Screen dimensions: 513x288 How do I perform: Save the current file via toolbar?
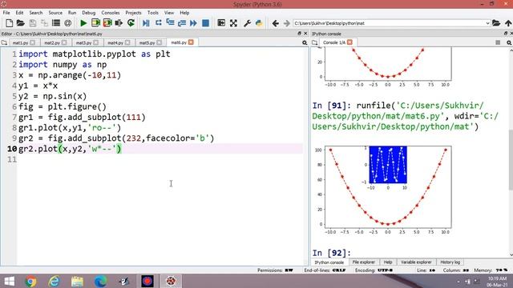pos(32,23)
